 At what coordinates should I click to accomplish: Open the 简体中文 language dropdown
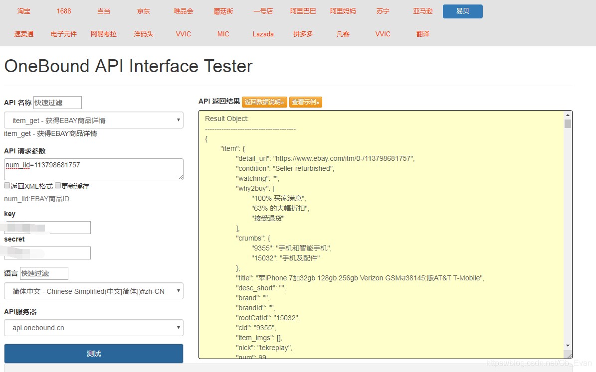coord(93,291)
